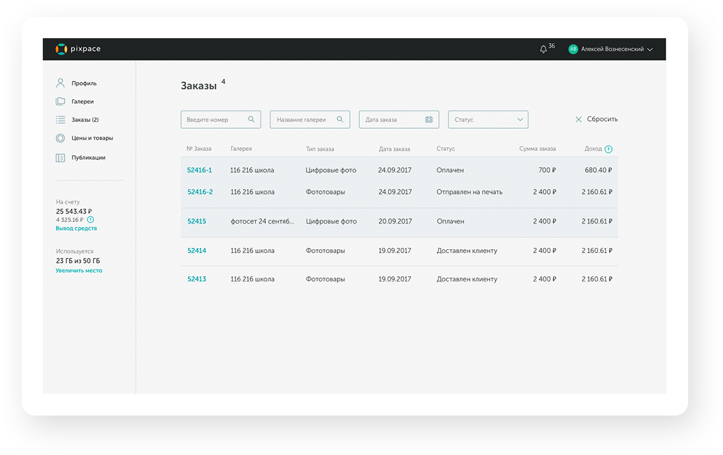Click the 25 543.43 ₽ balance
The image size is (723, 455).
(x=74, y=211)
